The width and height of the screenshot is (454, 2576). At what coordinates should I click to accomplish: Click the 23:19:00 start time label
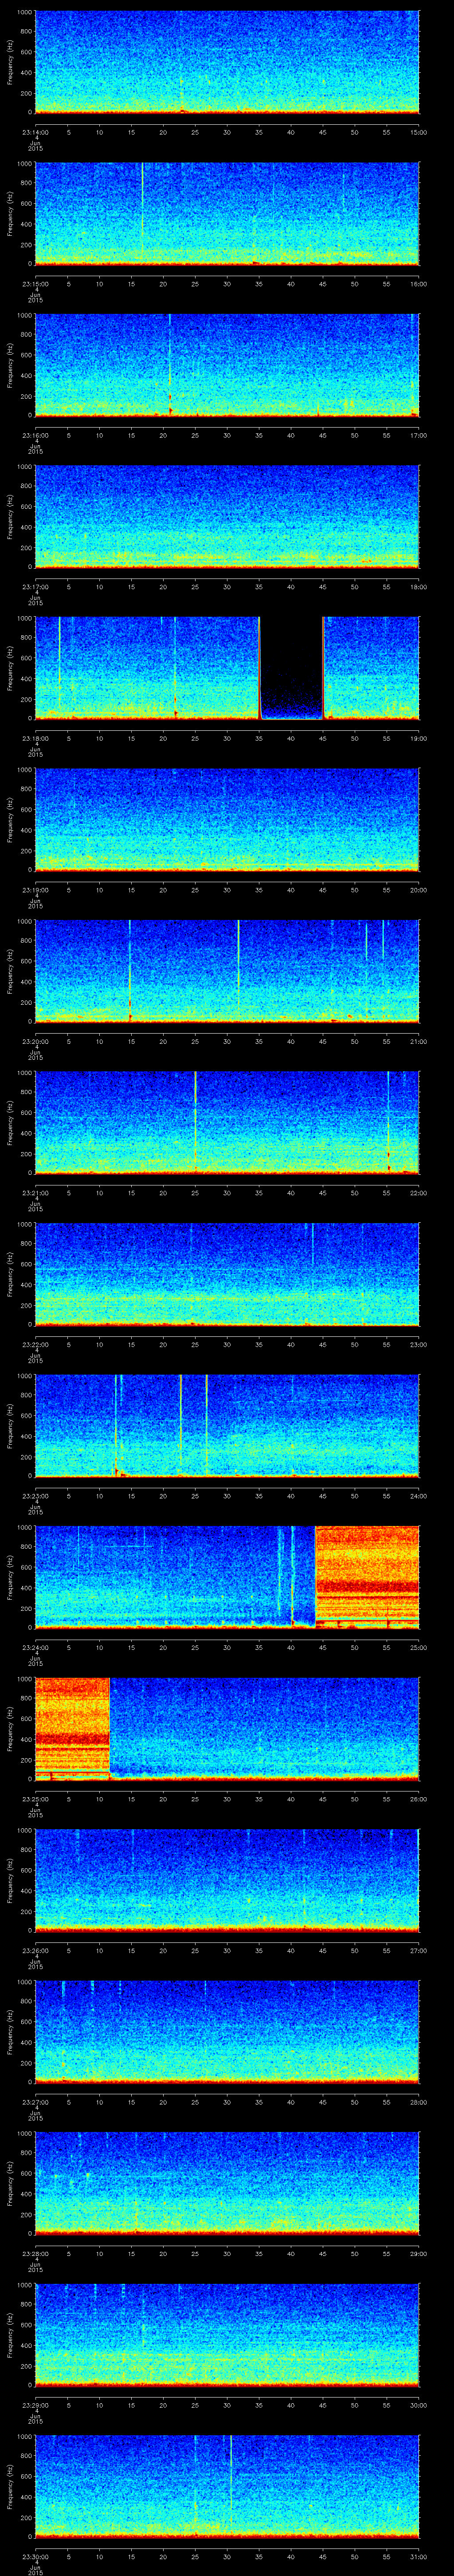[35, 890]
